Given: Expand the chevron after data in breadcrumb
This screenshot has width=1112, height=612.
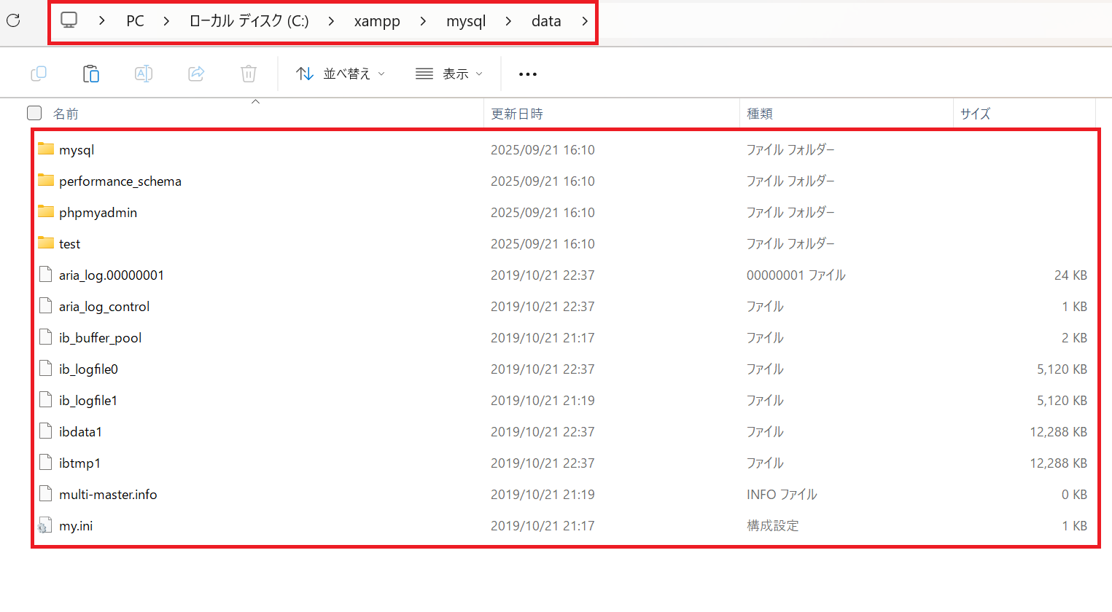Looking at the screenshot, I should tap(585, 21).
